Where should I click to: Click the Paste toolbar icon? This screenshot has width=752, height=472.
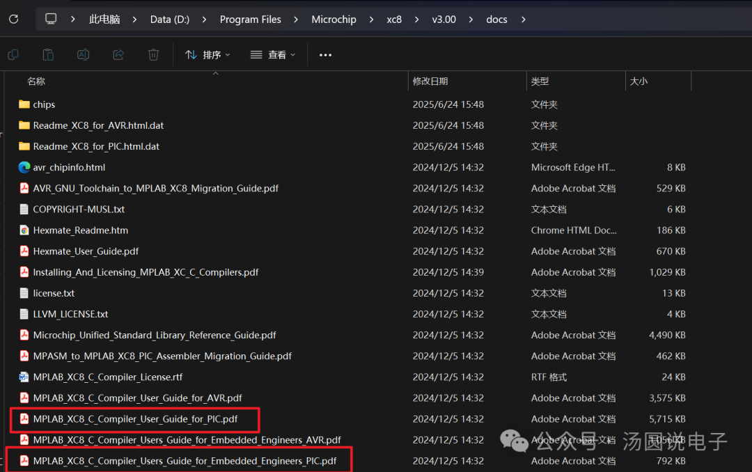(48, 55)
